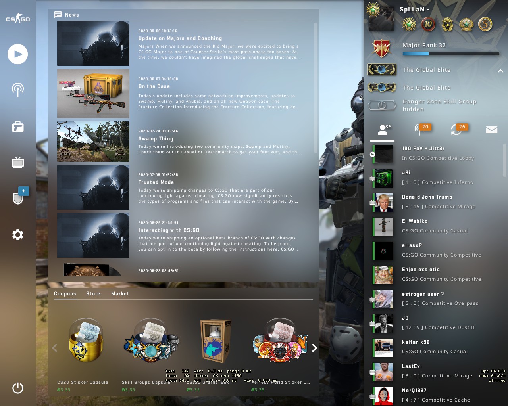Show previous coupons with the left arrow
Viewport: 508px width, 406px height.
(55, 348)
